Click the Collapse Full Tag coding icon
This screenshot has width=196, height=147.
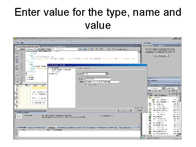tap(17, 57)
